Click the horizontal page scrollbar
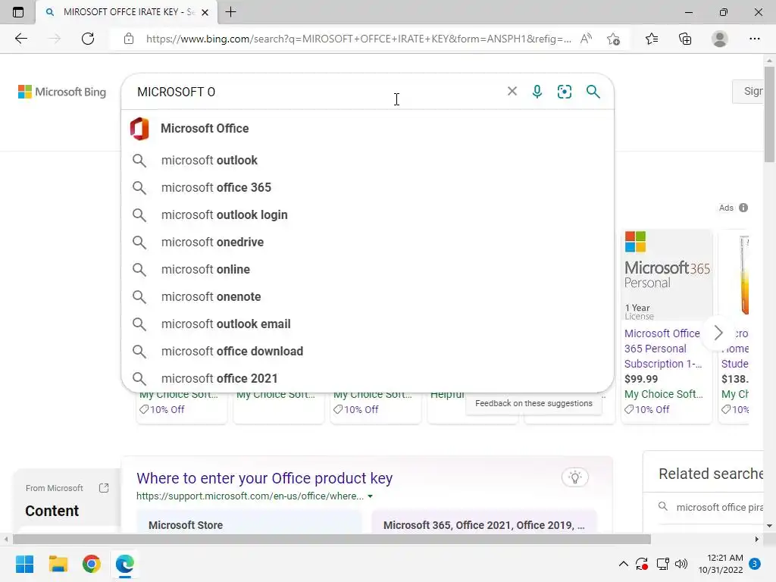This screenshot has height=582, width=776. click(332, 539)
